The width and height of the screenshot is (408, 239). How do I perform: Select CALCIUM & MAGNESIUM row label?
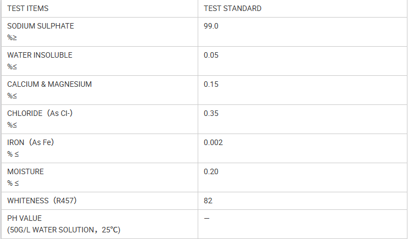(49, 85)
